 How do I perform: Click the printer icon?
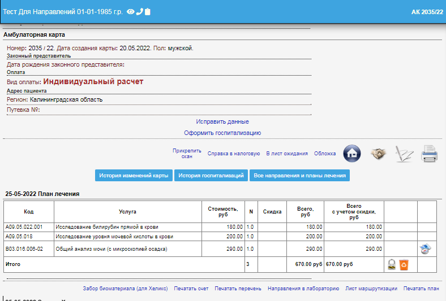430,154
